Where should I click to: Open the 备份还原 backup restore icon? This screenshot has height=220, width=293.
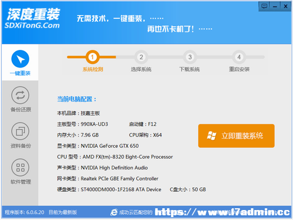[x=20, y=95]
